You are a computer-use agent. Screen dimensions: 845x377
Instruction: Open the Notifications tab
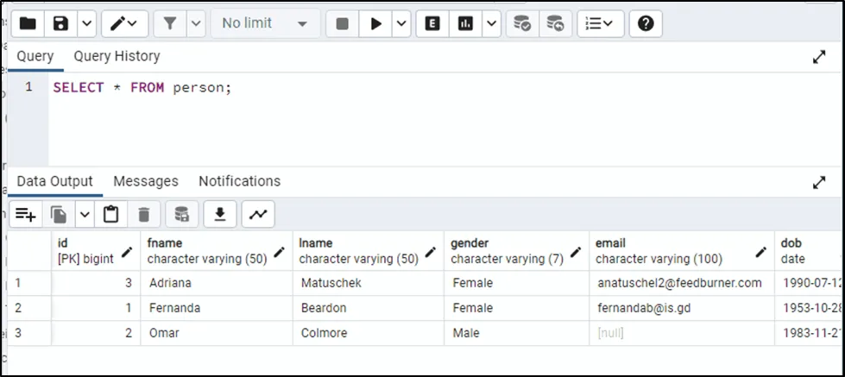pos(239,181)
